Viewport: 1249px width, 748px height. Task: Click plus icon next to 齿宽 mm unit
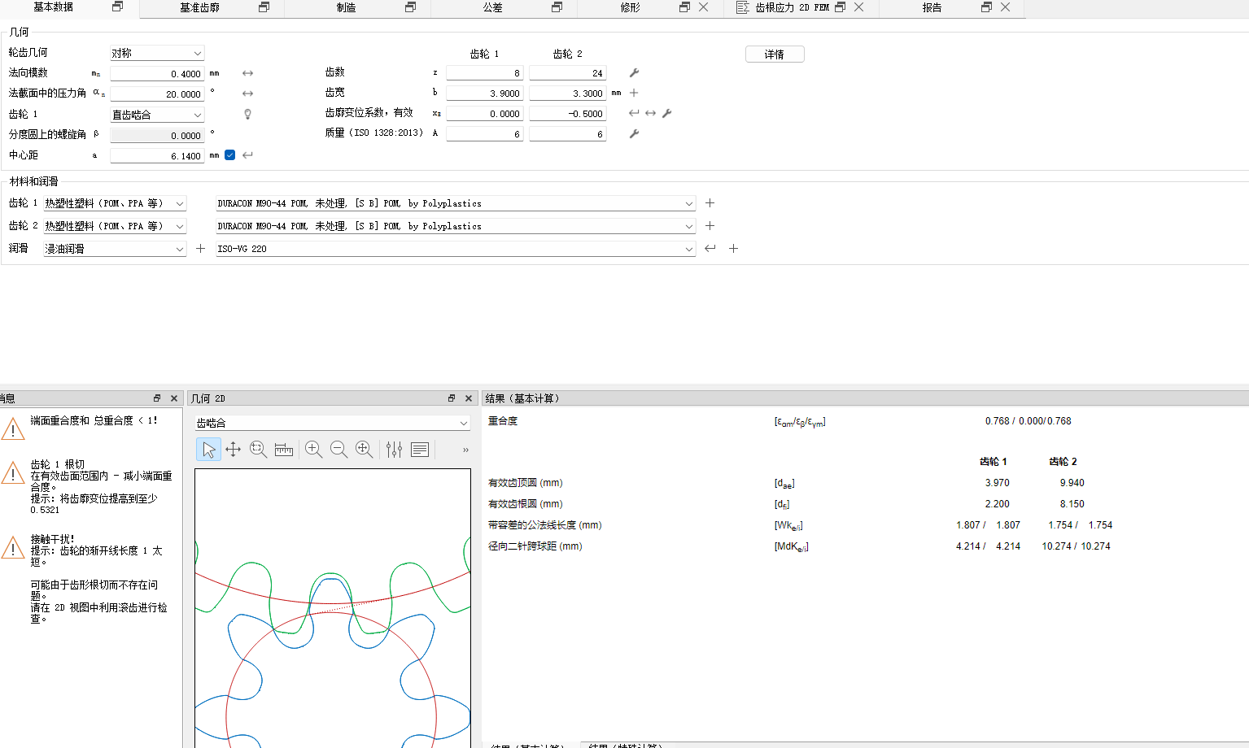coord(634,93)
